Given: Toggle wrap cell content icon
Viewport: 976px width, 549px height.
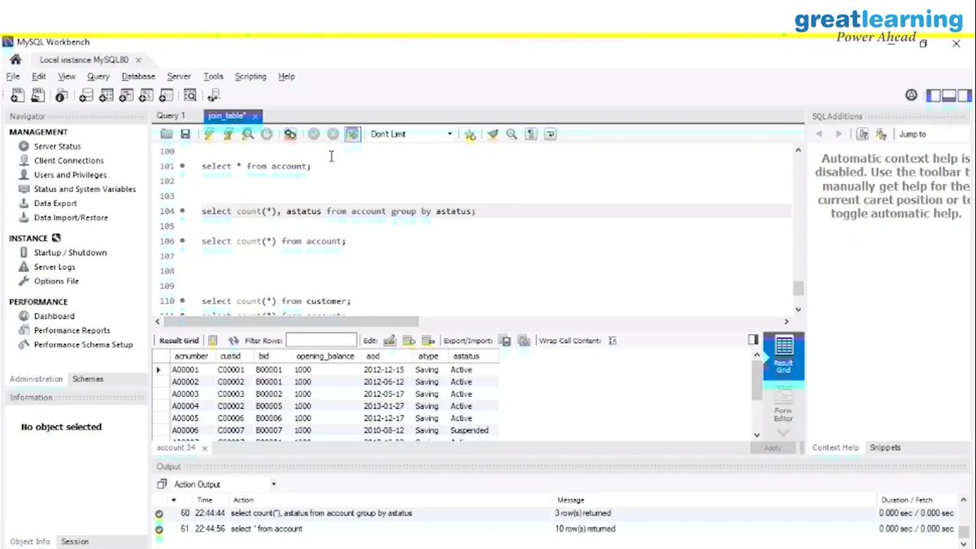Looking at the screenshot, I should coord(613,341).
